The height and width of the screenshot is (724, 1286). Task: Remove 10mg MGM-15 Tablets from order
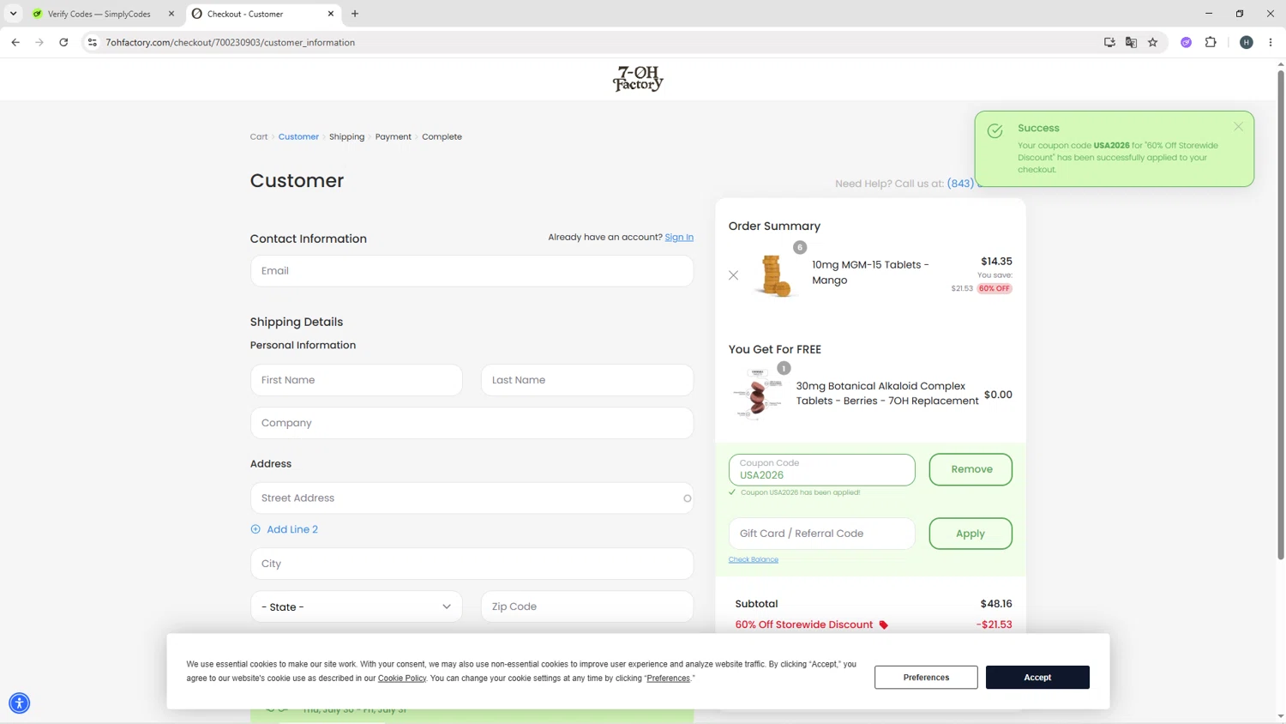(x=733, y=275)
